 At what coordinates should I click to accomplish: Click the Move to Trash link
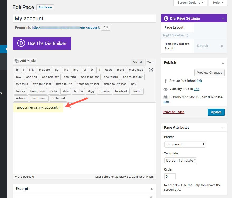click(174, 112)
